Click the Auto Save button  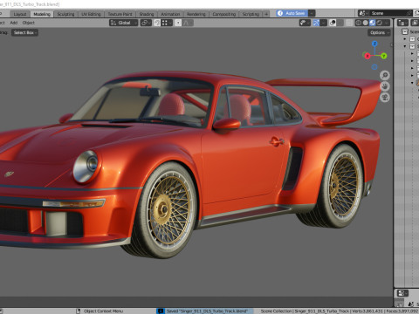(292, 13)
